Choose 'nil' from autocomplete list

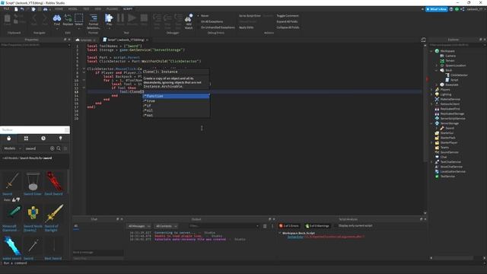176,110
